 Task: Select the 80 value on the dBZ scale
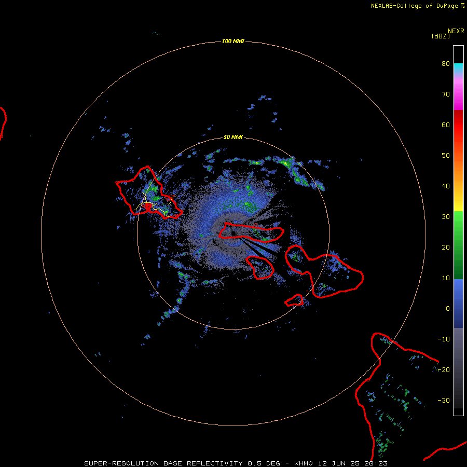(446, 63)
